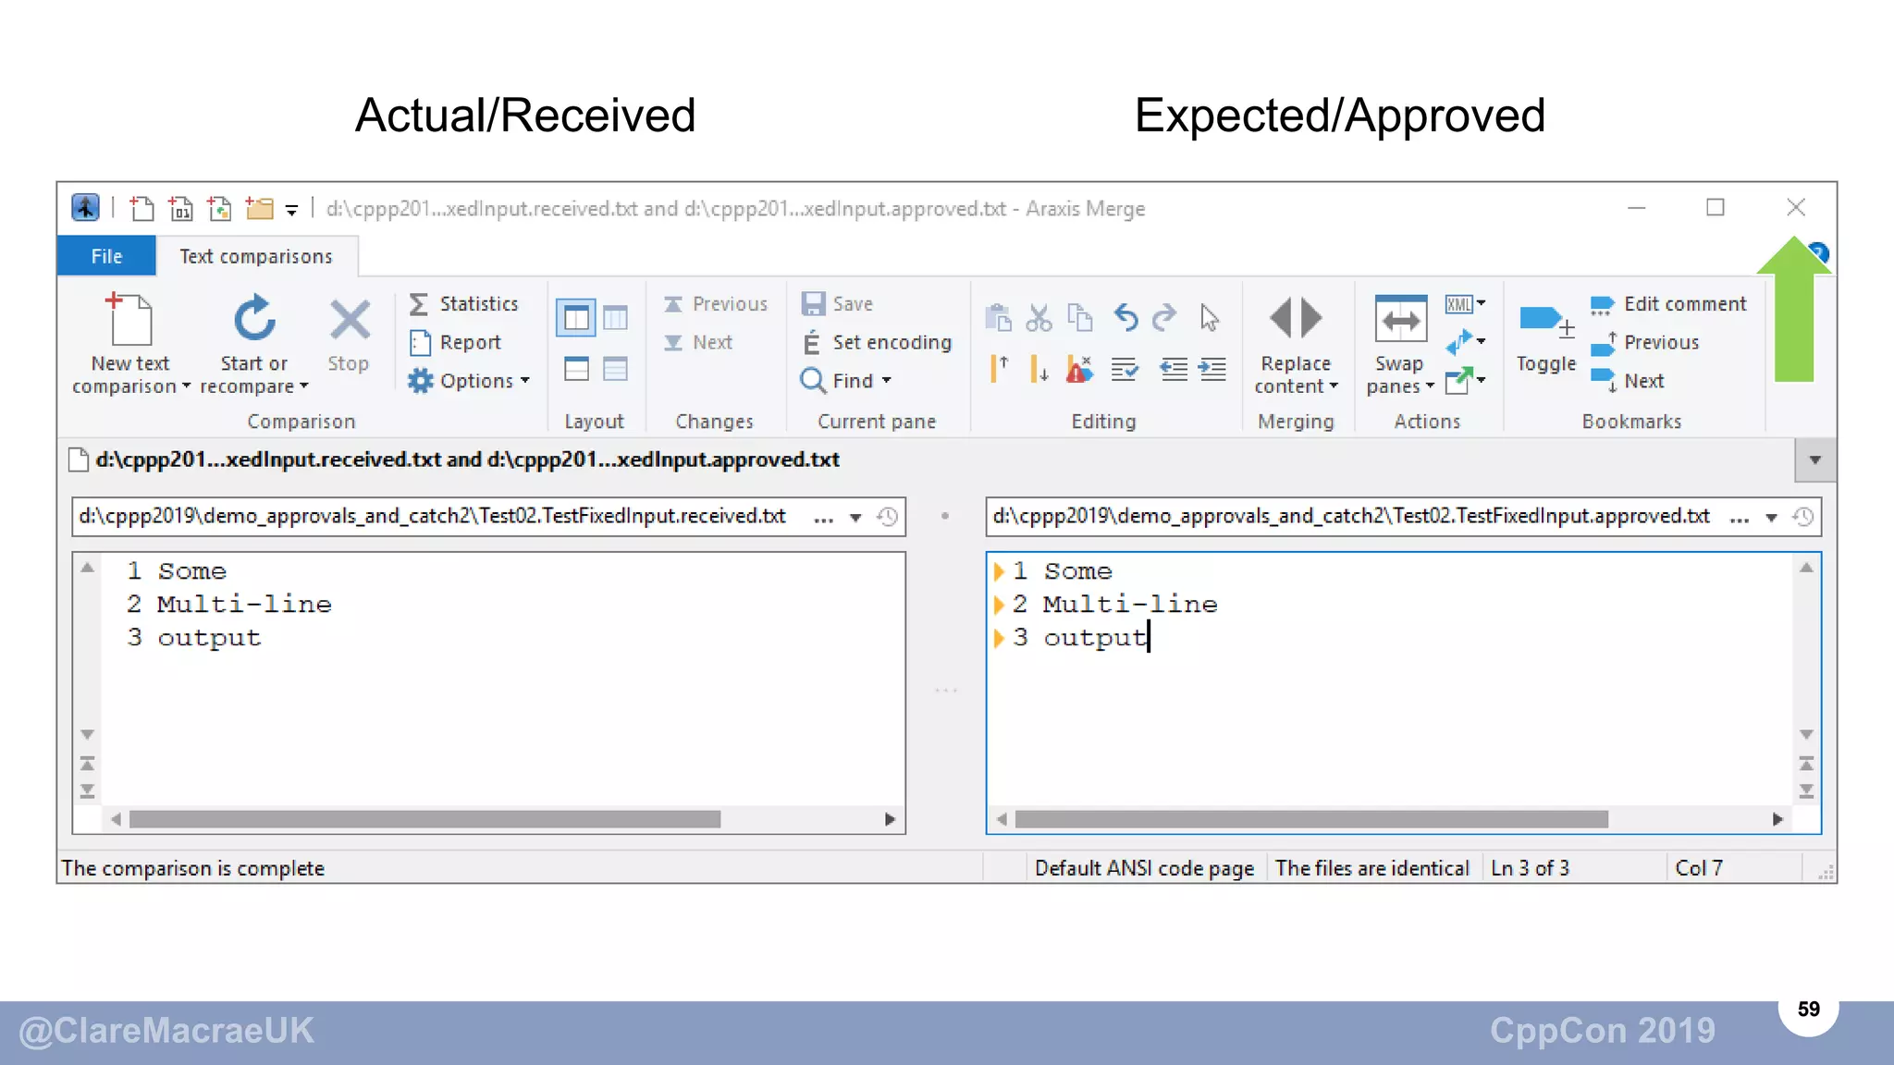Click Start or recompare
This screenshot has width=1894, height=1065.
pos(253,344)
